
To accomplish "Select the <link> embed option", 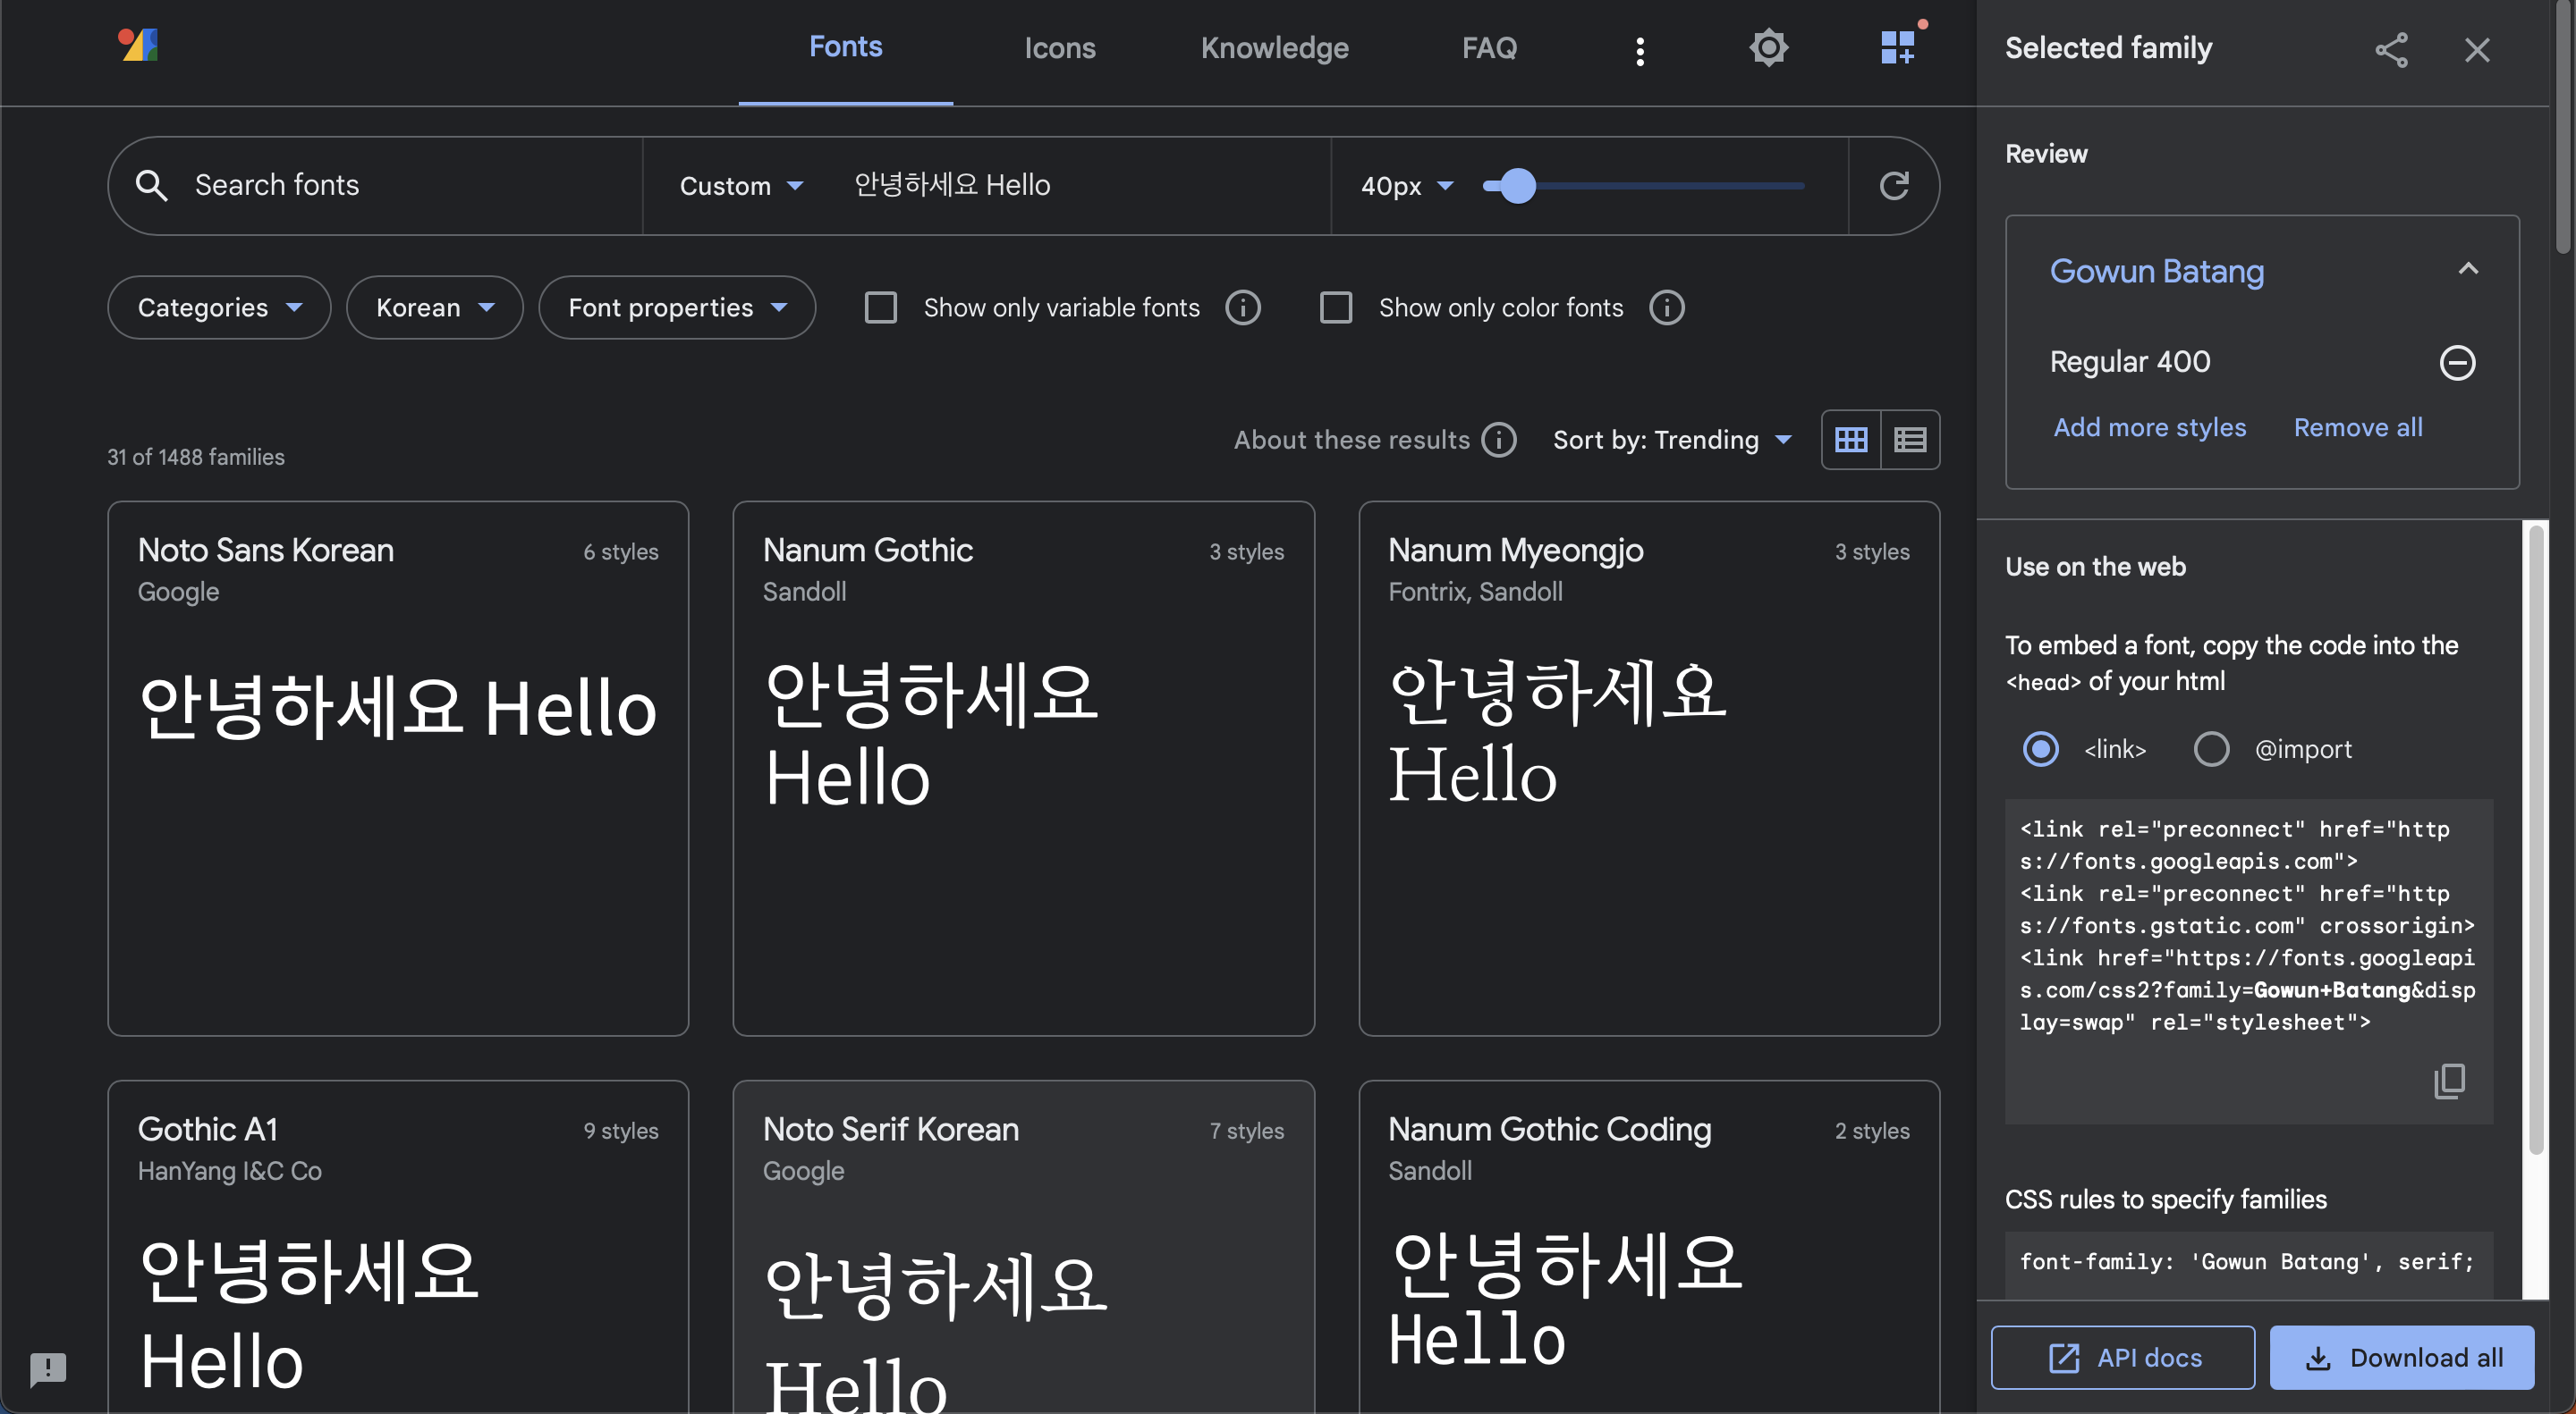I will (x=2040, y=748).
